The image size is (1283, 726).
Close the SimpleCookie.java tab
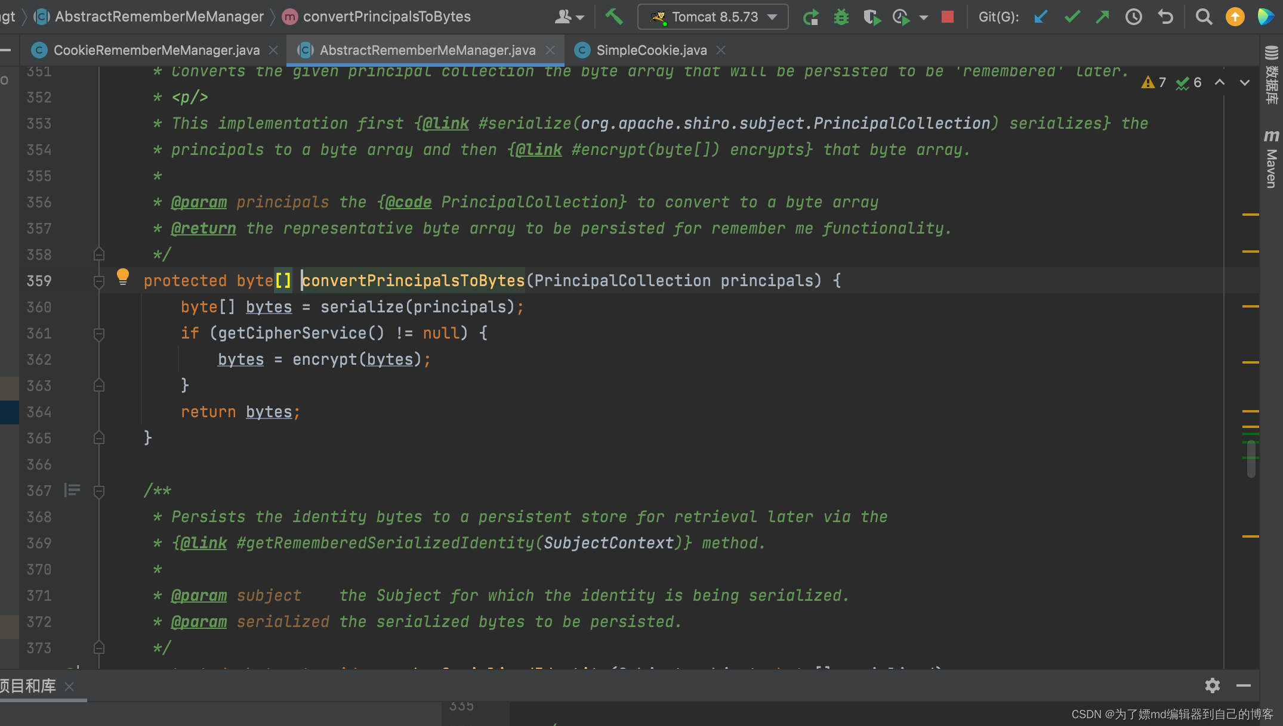click(x=721, y=50)
